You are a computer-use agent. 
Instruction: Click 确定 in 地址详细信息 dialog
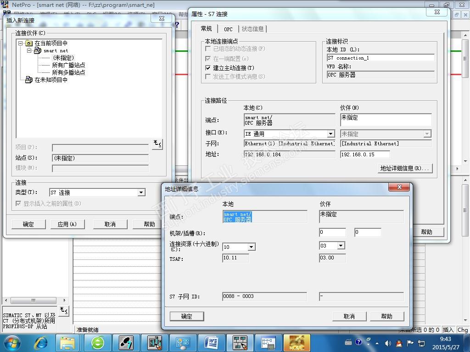(186, 316)
